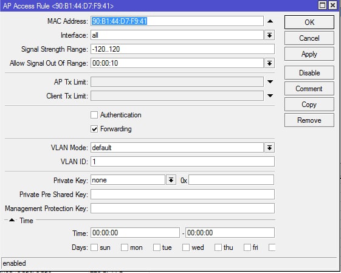The height and width of the screenshot is (273, 341).
Task: Uncheck the Forwarding checkbox
Action: 94,129
